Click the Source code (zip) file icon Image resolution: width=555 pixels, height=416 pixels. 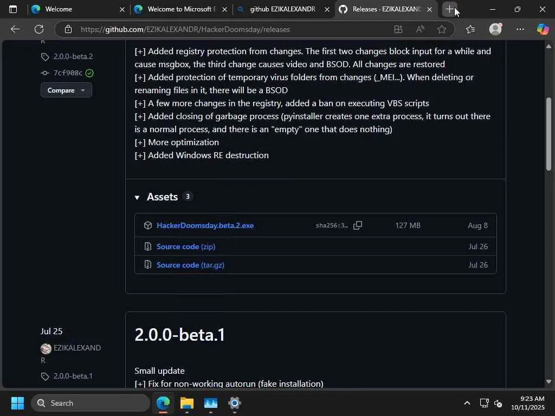click(x=148, y=246)
